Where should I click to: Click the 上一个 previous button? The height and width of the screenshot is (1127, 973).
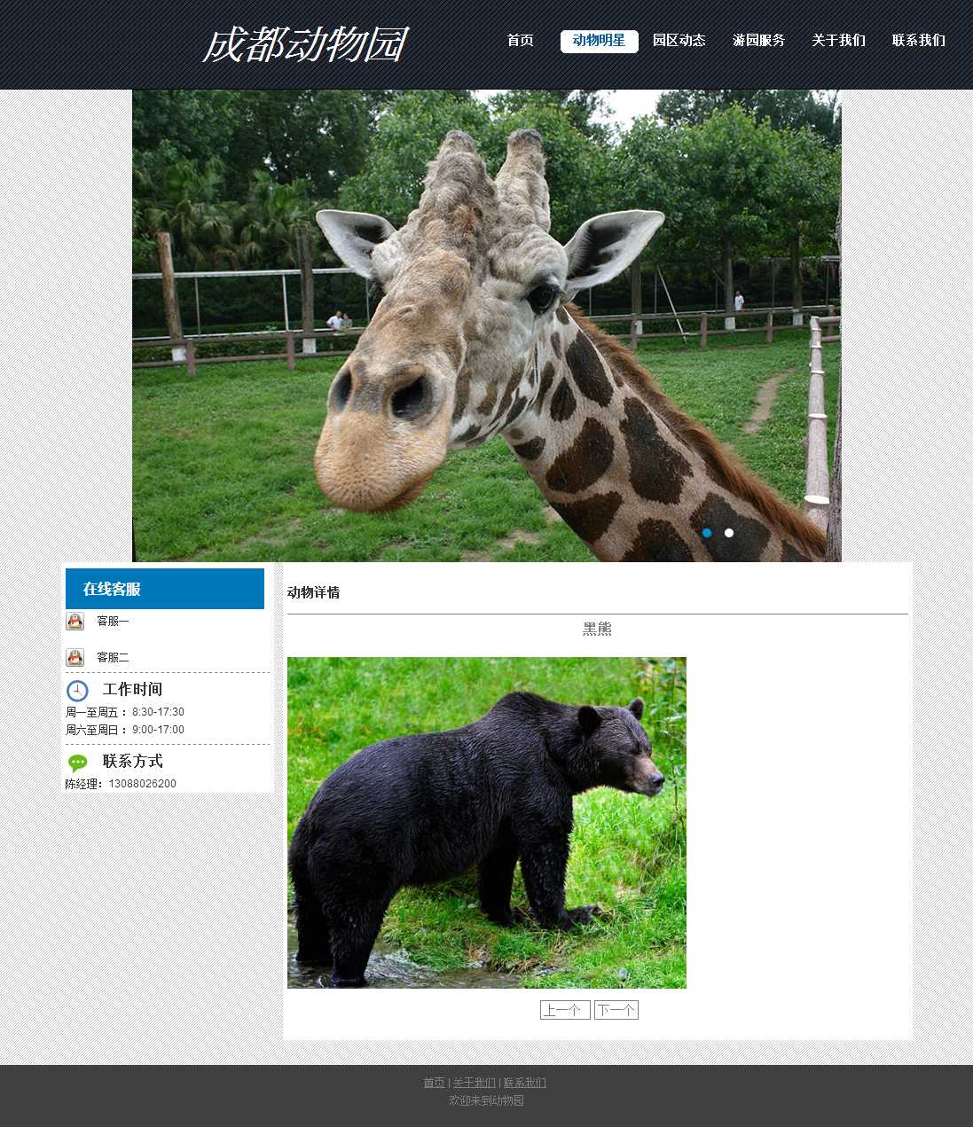pos(564,1010)
